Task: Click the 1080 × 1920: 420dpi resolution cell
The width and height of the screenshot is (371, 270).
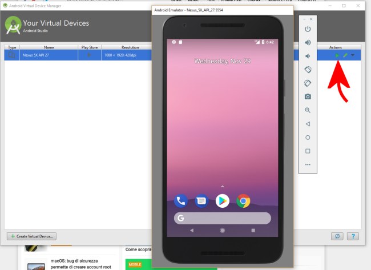Action: pyautogui.click(x=120, y=55)
